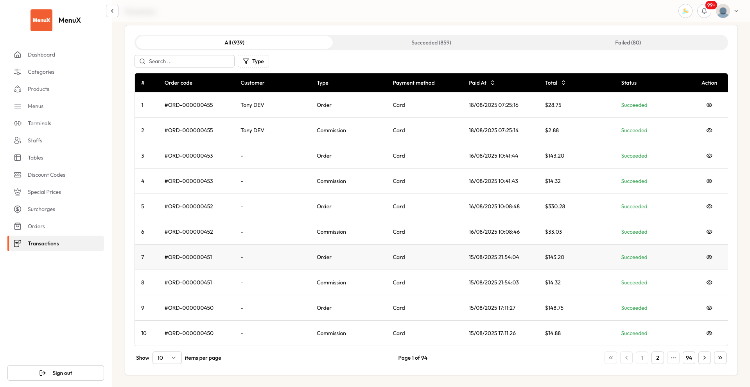Click the Order code column header
The image size is (750, 387).
[178, 83]
